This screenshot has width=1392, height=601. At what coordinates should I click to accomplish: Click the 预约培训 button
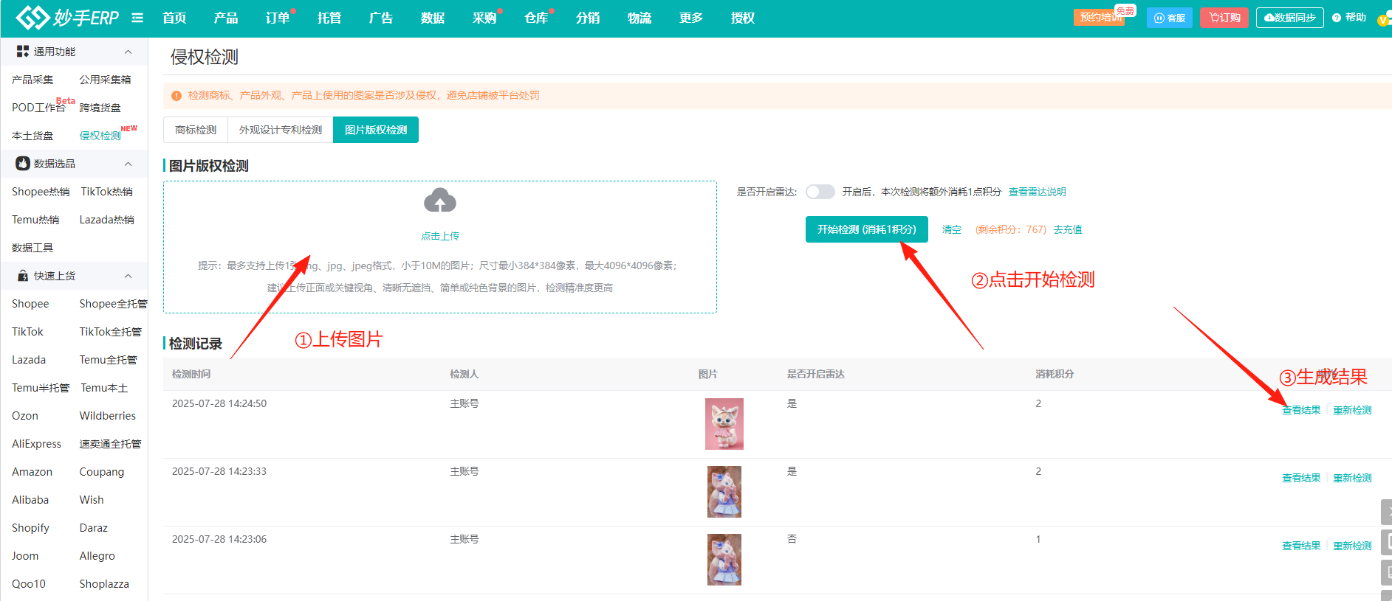click(1099, 18)
